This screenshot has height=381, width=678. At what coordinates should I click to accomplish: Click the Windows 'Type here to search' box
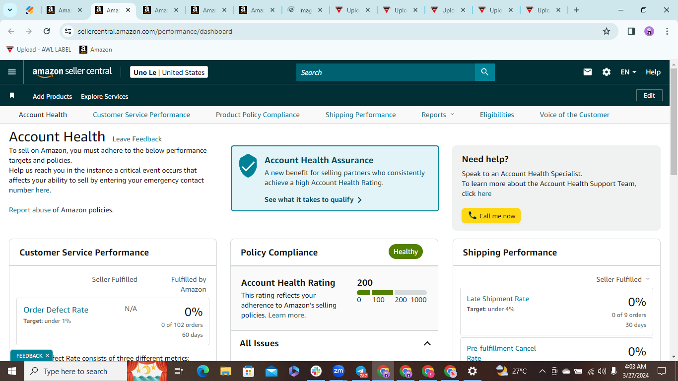coord(74,371)
